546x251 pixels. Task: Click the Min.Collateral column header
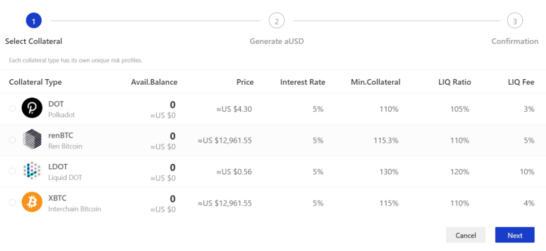tap(376, 82)
